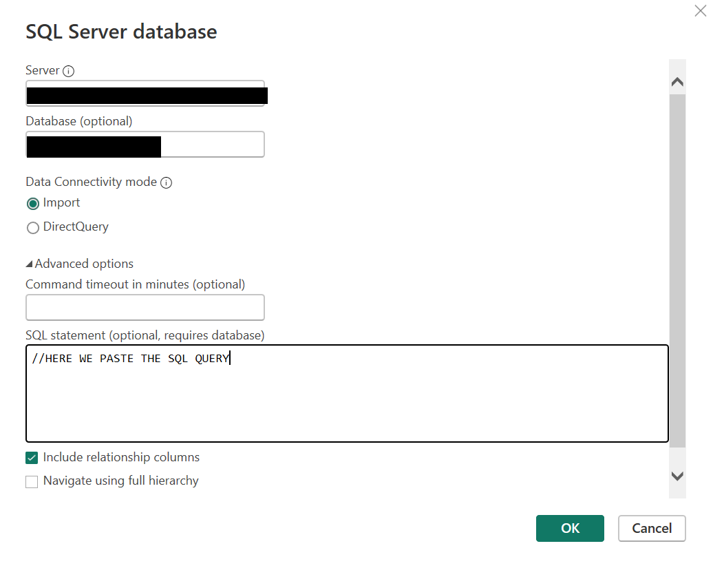The width and height of the screenshot is (713, 568).
Task: Select the DirectQuery radio button
Action: (x=33, y=227)
